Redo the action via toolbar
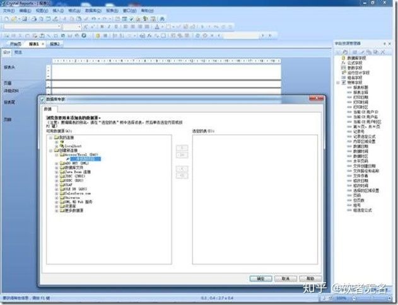The width and height of the screenshot is (398, 305). (x=104, y=19)
